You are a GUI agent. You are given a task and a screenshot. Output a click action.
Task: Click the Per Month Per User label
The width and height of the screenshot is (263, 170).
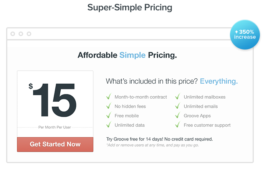pyautogui.click(x=55, y=127)
